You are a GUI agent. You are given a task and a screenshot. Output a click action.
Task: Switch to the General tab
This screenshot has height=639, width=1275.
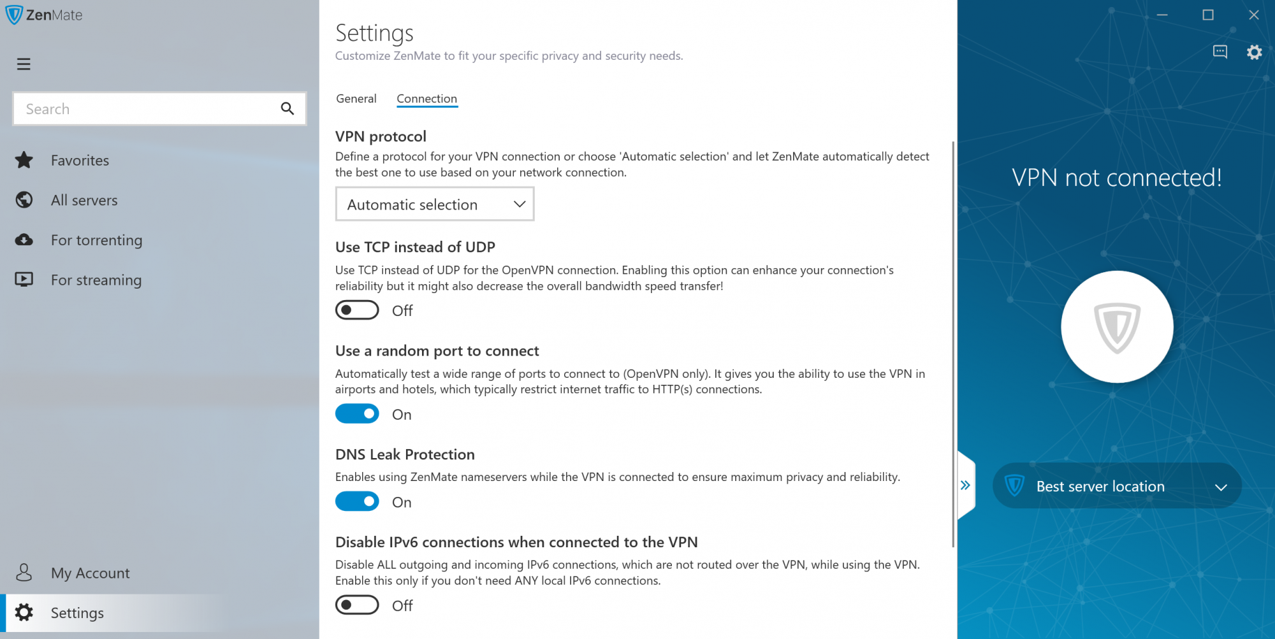[x=356, y=99]
